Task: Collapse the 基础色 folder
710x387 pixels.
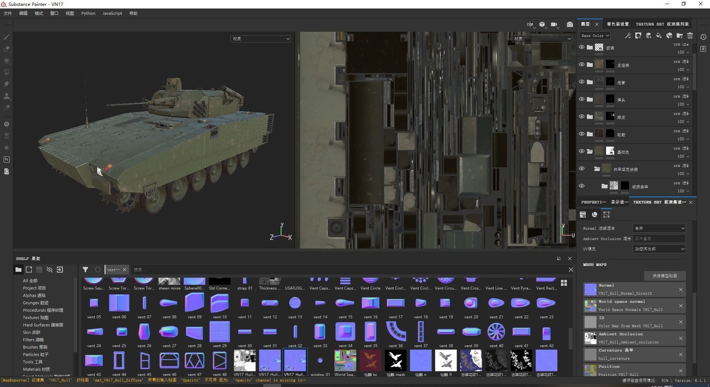Action: click(590, 151)
